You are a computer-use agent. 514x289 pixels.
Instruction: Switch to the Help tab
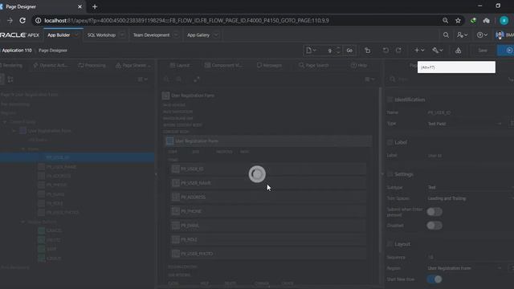359,65
